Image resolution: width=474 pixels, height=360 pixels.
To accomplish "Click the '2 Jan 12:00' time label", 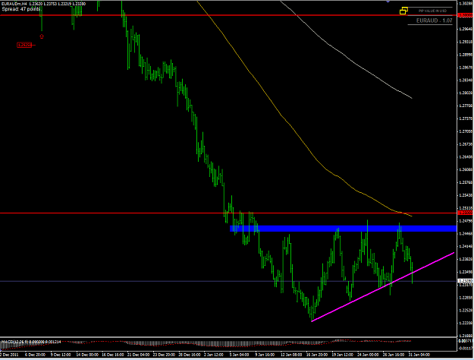I will click(214, 355).
